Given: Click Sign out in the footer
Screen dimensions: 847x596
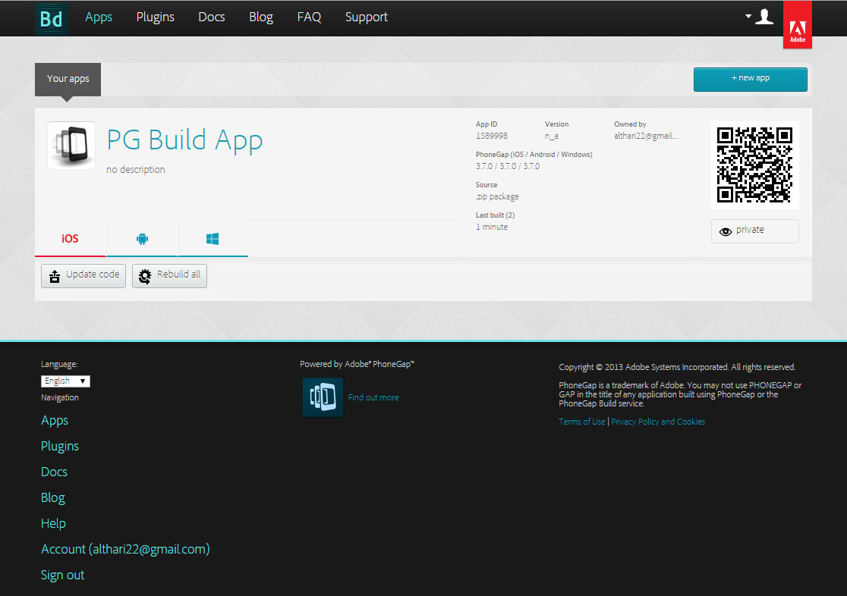Looking at the screenshot, I should point(63,575).
